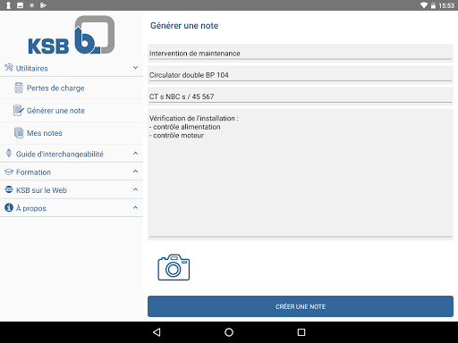Screen dimensions: 458x343
Task: Expand the Guide d'interchangeabilité chevron
Action: point(135,154)
